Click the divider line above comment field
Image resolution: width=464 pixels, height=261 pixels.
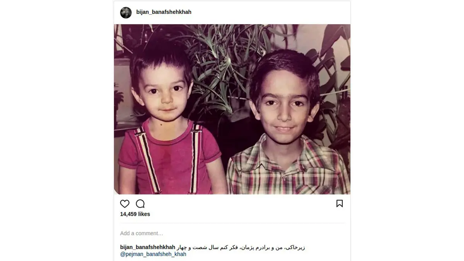(232, 223)
